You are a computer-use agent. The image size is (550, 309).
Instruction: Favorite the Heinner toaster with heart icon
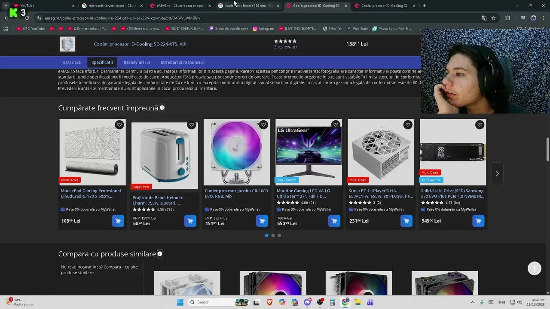[192, 125]
